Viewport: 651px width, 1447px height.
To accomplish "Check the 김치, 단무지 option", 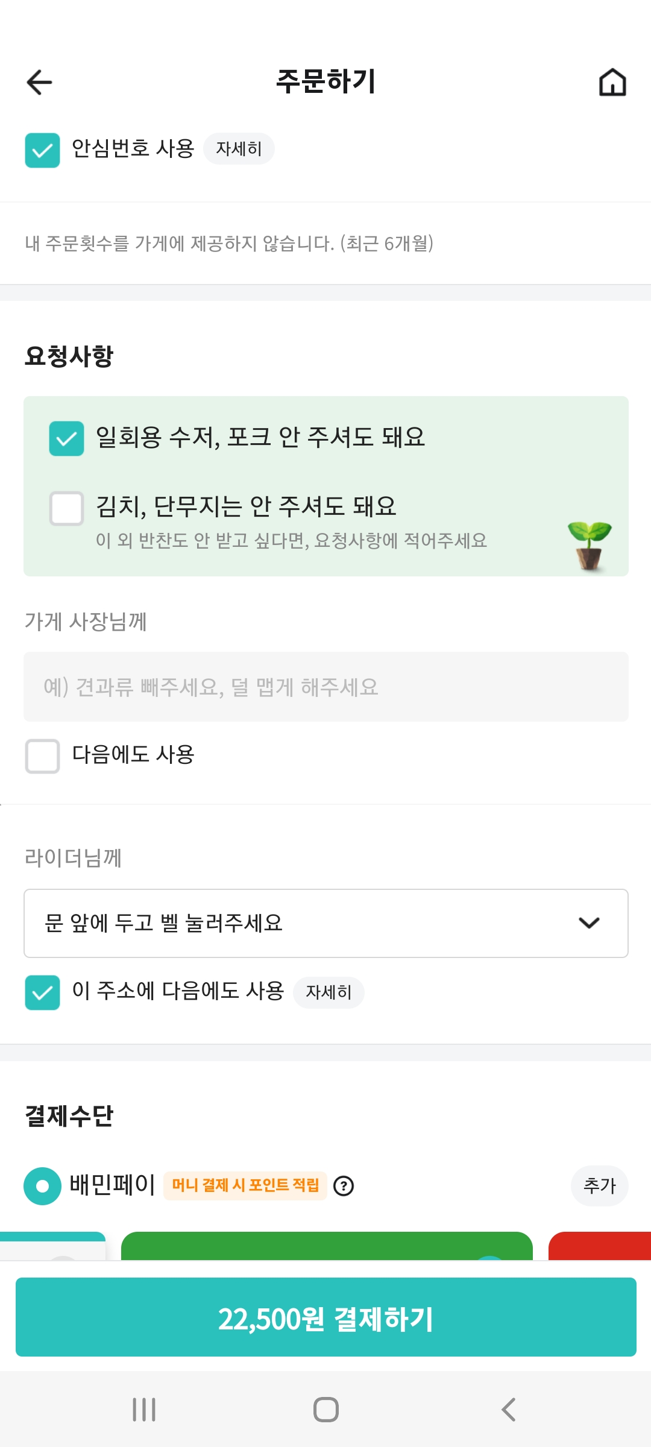I will 66,508.
